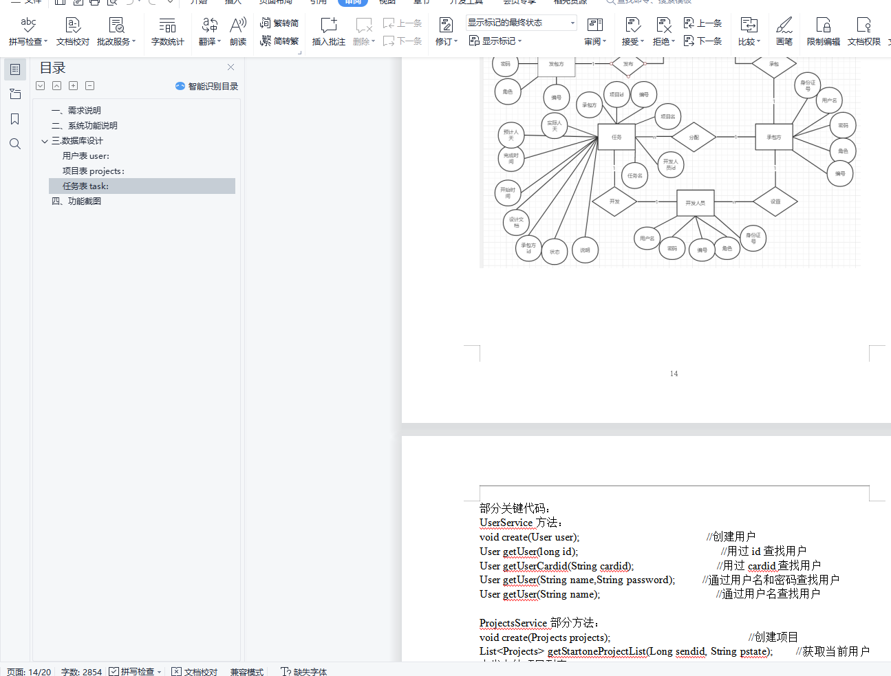Open search from the left sidebar
Screen dimensions: 891x676
[15, 144]
